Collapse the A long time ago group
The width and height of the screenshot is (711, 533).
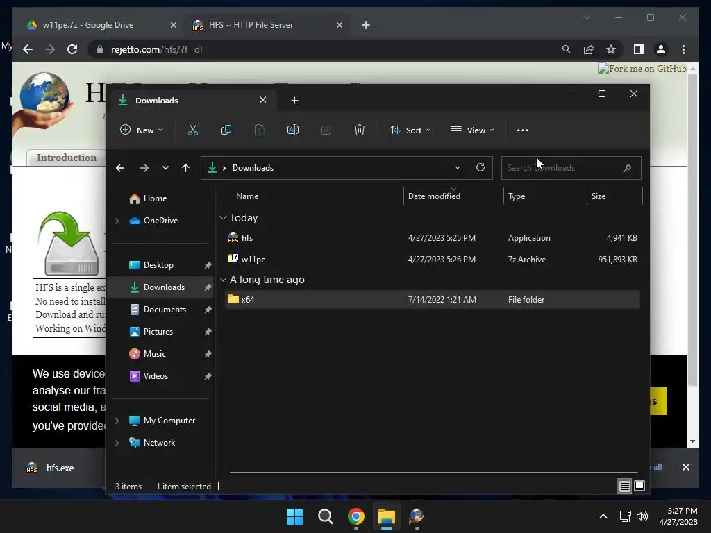223,280
